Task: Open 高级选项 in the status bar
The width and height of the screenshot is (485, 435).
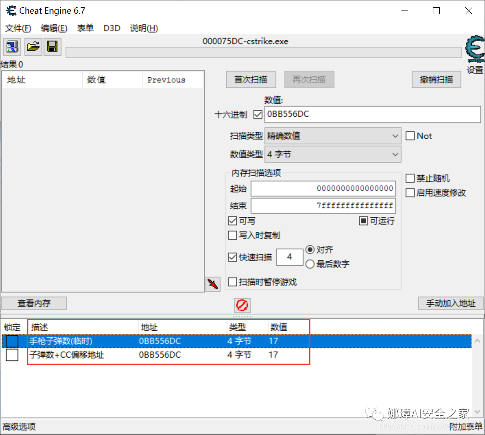Action: [x=19, y=427]
